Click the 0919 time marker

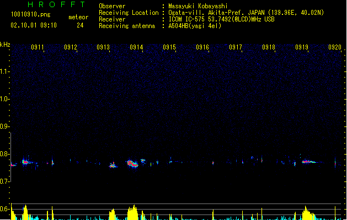[302, 47]
